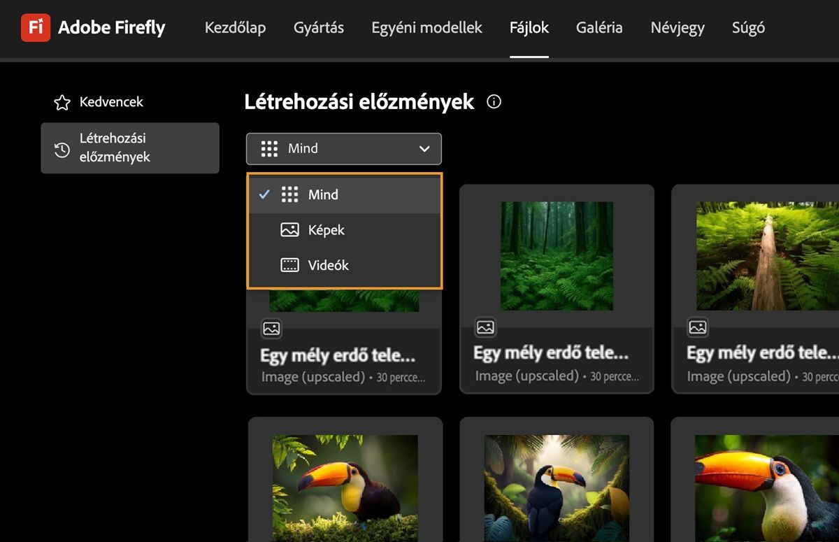This screenshot has height=542, width=839.
Task: Choose Videók filter option
Action: click(x=345, y=265)
